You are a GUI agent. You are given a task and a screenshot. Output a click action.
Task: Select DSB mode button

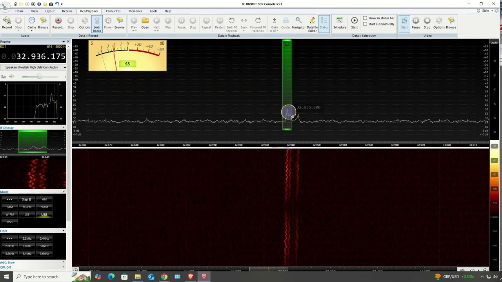[x=10, y=222]
